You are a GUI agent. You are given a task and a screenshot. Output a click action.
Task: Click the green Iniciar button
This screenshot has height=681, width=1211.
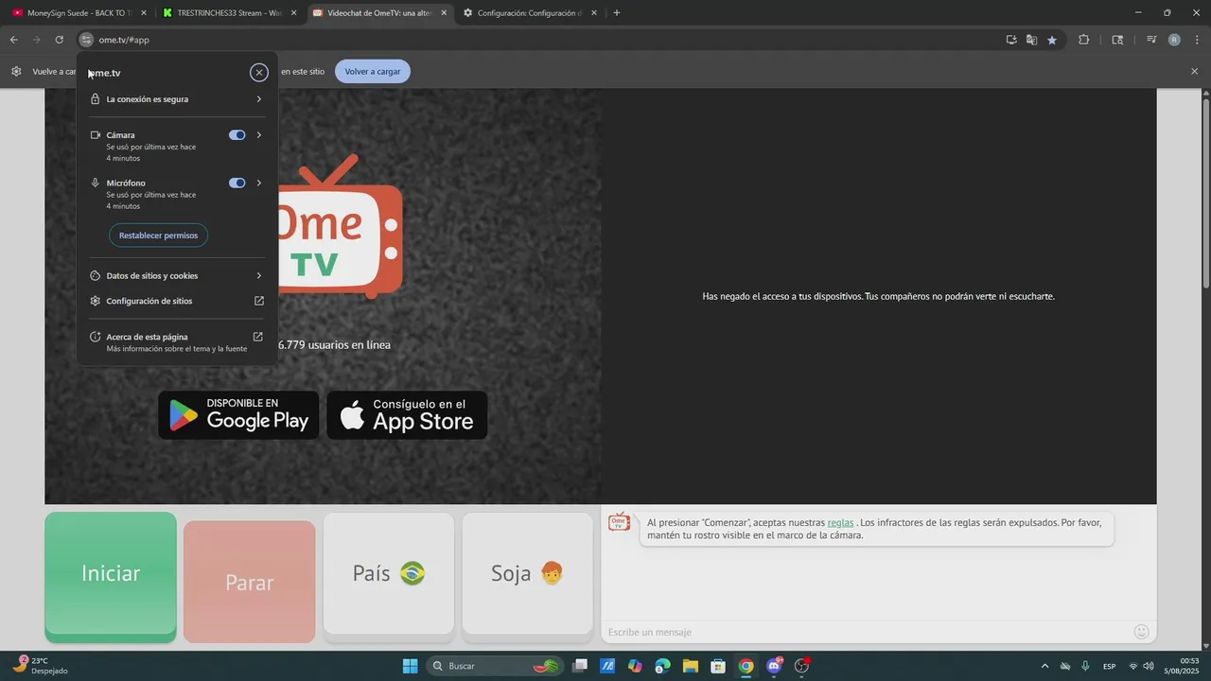[x=111, y=577]
